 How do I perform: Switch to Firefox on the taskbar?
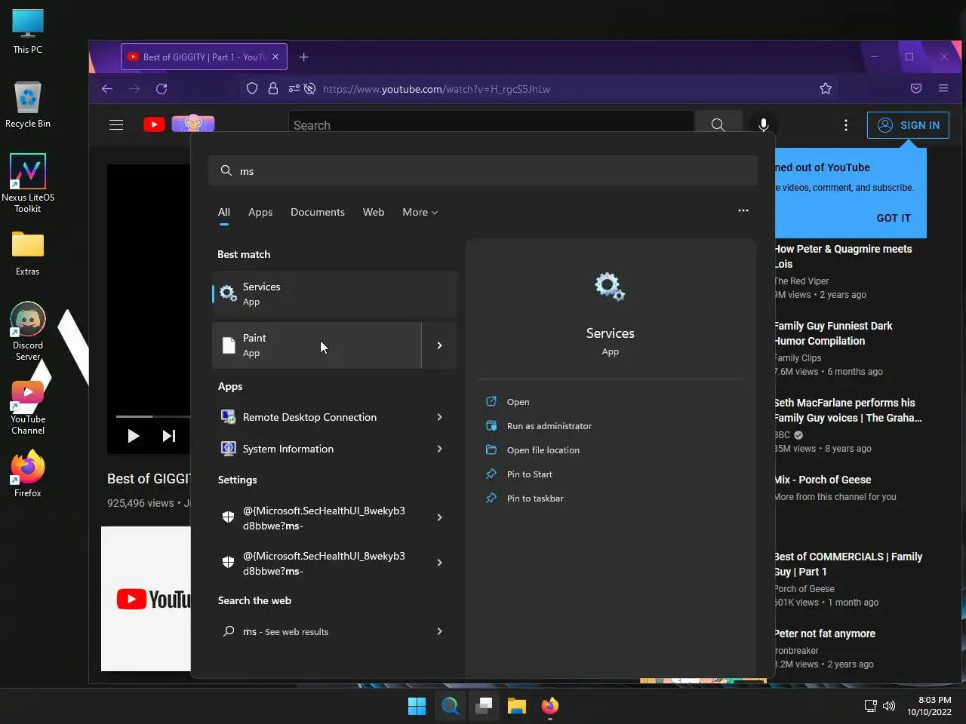pyautogui.click(x=550, y=706)
